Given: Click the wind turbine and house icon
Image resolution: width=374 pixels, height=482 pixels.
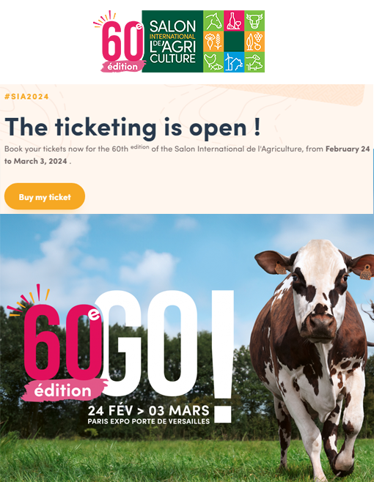Looking at the screenshot, I should [x=234, y=62].
